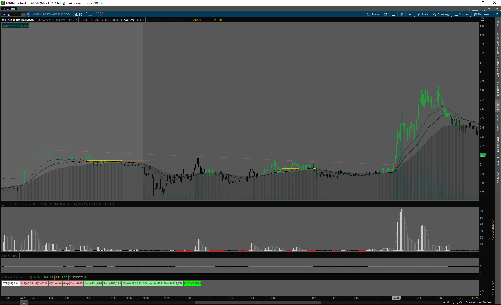Click the crosshair pan icon at bottom

[x=448, y=302]
